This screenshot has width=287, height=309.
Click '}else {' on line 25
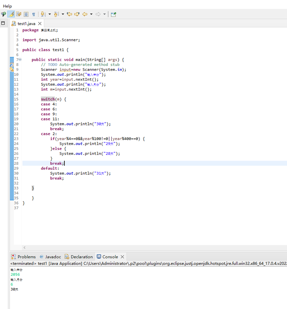58,149
